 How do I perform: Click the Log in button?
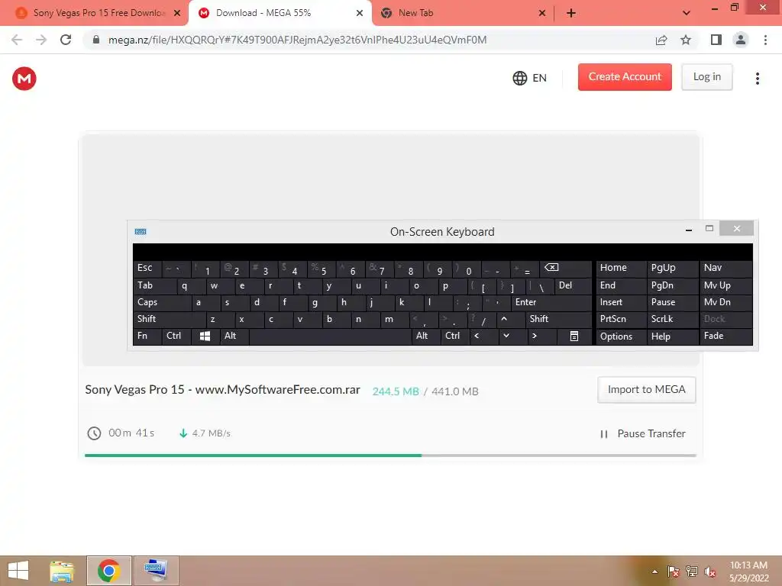[x=706, y=77]
